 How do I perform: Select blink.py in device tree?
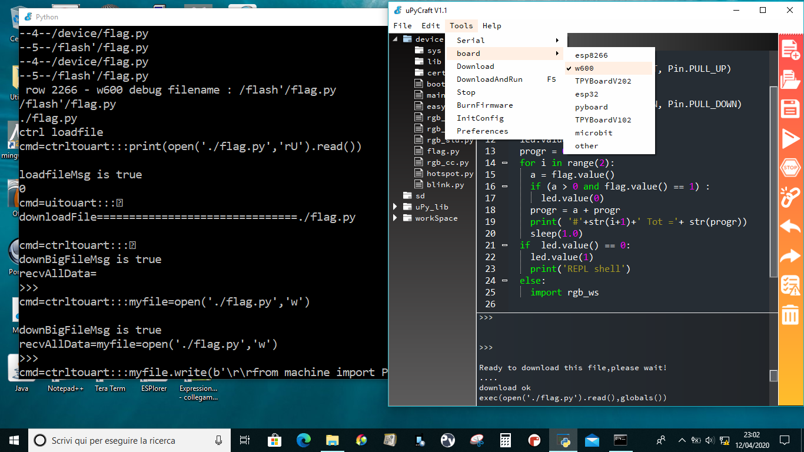pyautogui.click(x=446, y=185)
